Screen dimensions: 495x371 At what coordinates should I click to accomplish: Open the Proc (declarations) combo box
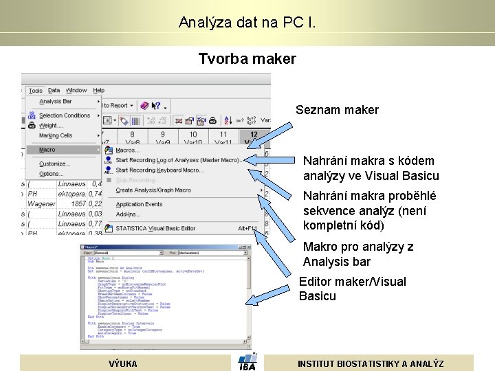click(212, 253)
